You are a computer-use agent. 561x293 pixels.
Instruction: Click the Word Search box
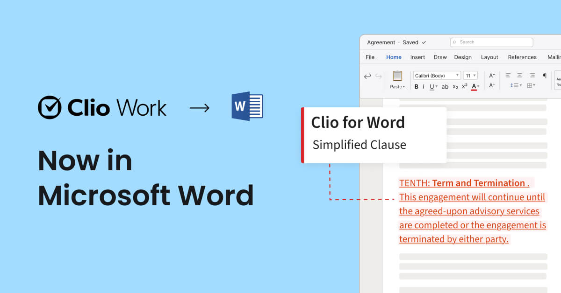coord(491,42)
